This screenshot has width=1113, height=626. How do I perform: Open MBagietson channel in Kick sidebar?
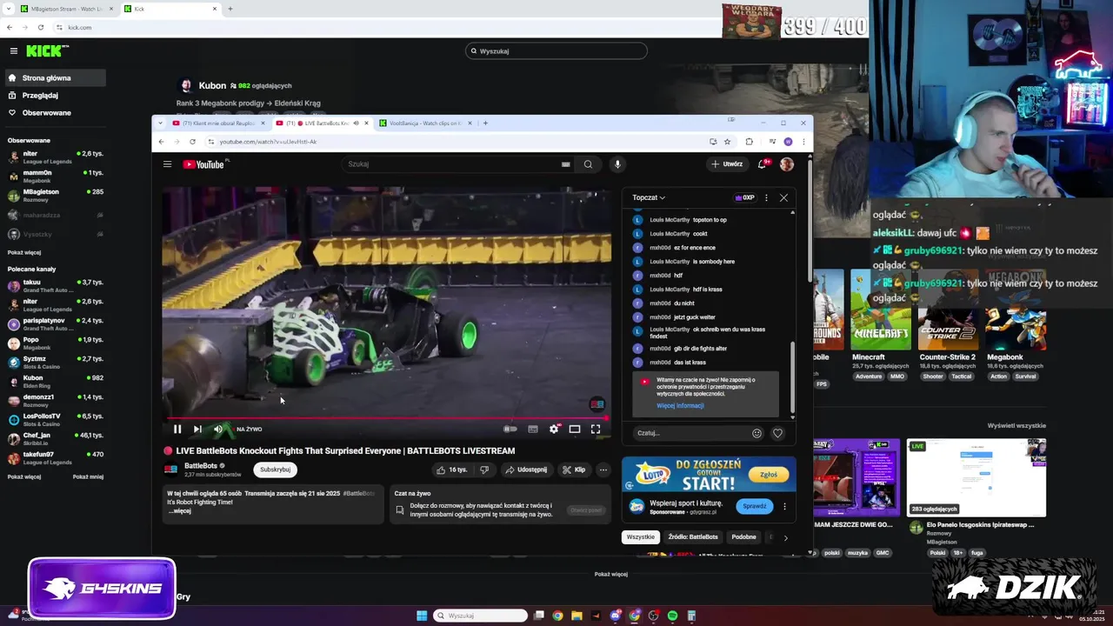[55, 196]
